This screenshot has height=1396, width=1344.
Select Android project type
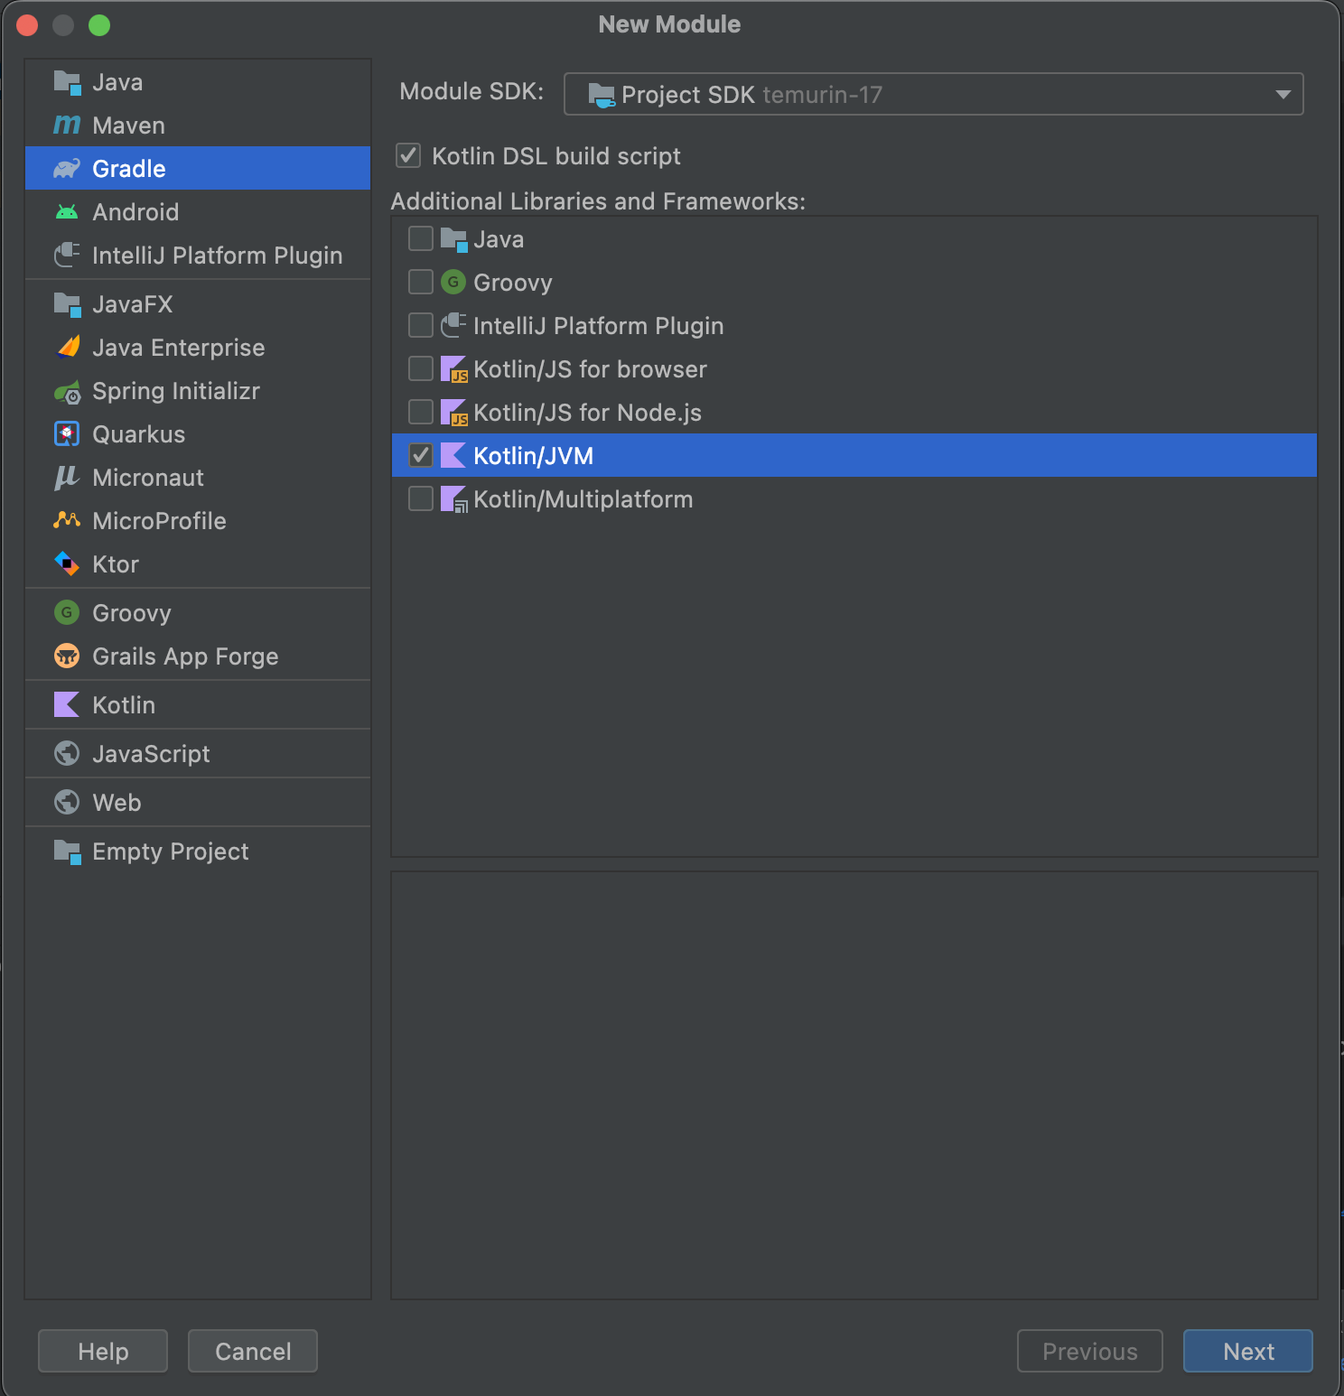coord(198,211)
